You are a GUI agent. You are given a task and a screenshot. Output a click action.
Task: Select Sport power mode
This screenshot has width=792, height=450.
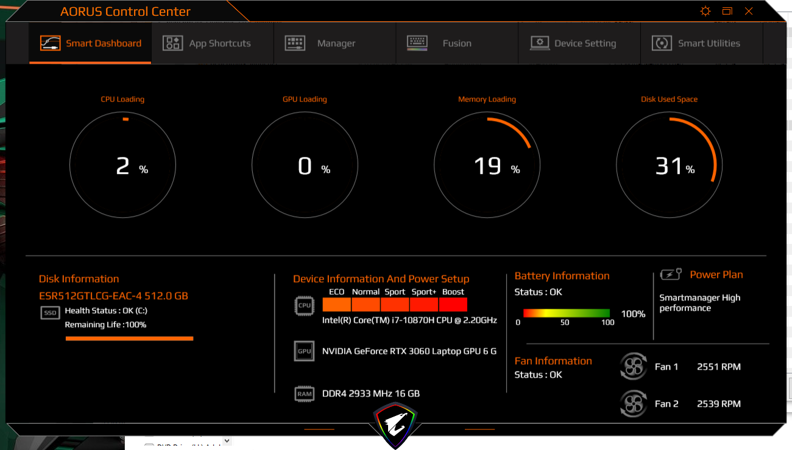point(395,305)
